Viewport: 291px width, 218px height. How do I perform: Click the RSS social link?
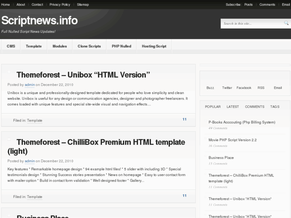point(261,88)
